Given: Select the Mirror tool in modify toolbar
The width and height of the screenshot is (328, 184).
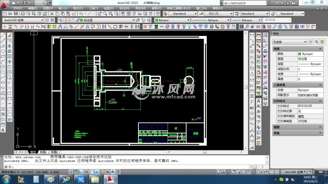Looking at the screenshot, I should click(x=10, y=46).
